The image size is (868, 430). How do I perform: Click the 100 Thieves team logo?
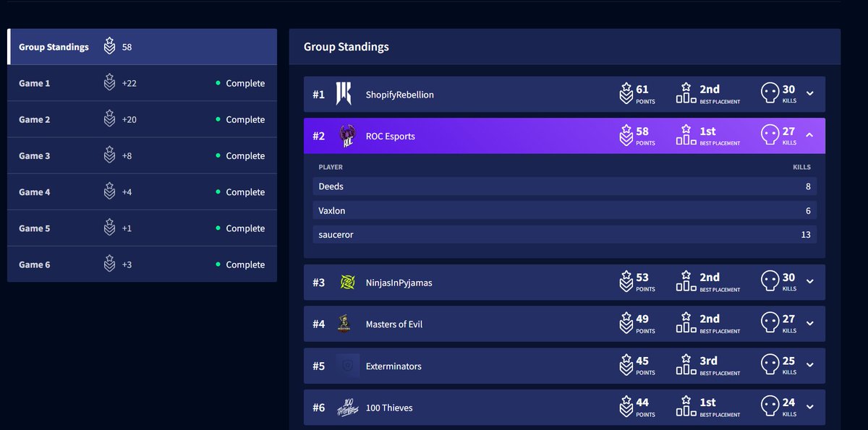[347, 408]
